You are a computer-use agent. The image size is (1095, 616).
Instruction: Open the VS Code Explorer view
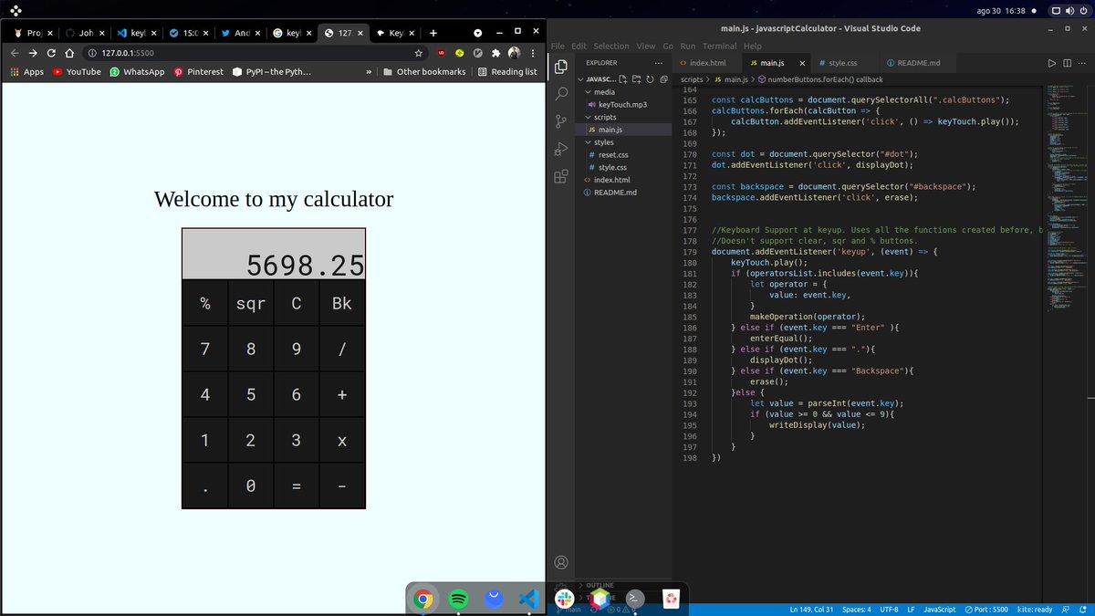pyautogui.click(x=562, y=66)
